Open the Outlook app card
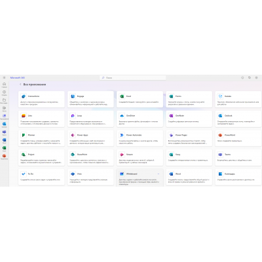Screen dimensions: 262x262 (238, 119)
